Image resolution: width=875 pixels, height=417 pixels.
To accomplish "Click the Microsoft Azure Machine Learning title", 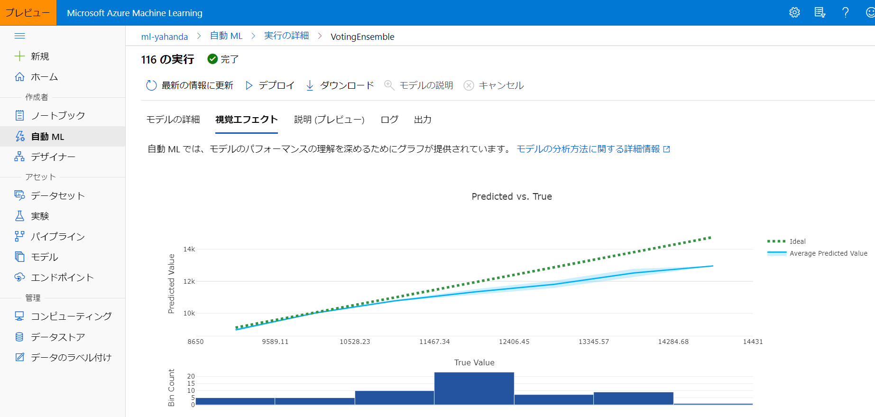I will [135, 13].
